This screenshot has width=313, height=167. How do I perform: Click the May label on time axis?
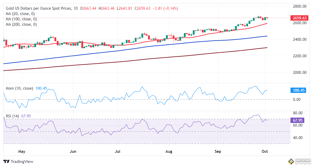pyautogui.click(x=22, y=152)
